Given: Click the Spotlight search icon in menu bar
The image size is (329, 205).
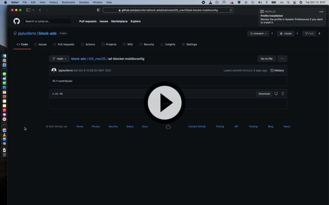Looking at the screenshot, I should (288, 2).
